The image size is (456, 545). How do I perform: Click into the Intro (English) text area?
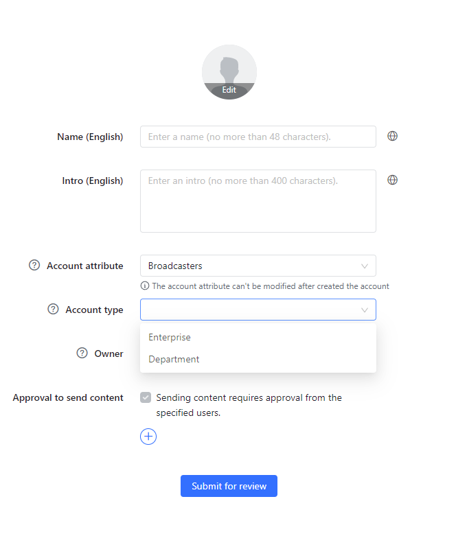[x=258, y=201]
